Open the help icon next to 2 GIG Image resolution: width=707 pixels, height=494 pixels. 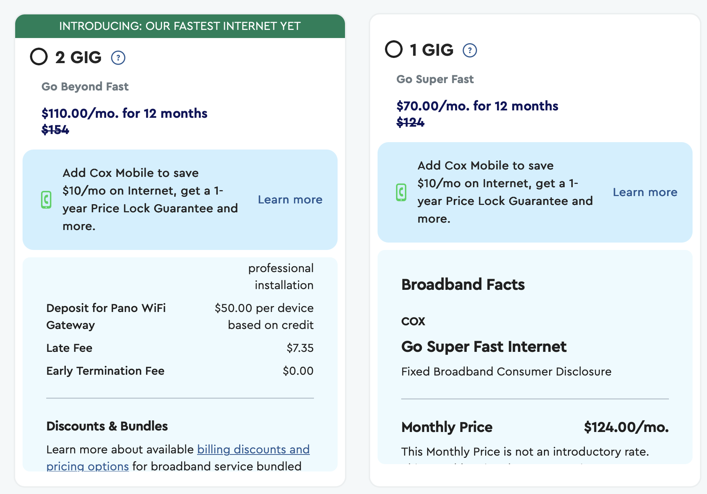pyautogui.click(x=118, y=58)
